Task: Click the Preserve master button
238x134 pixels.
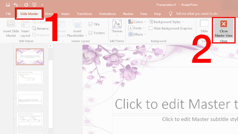Action: tap(41, 35)
